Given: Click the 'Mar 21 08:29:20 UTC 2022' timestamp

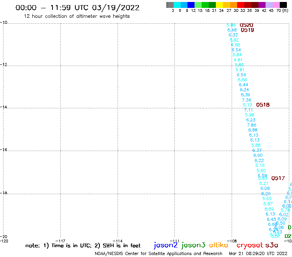Looking at the screenshot, I should [258, 253].
